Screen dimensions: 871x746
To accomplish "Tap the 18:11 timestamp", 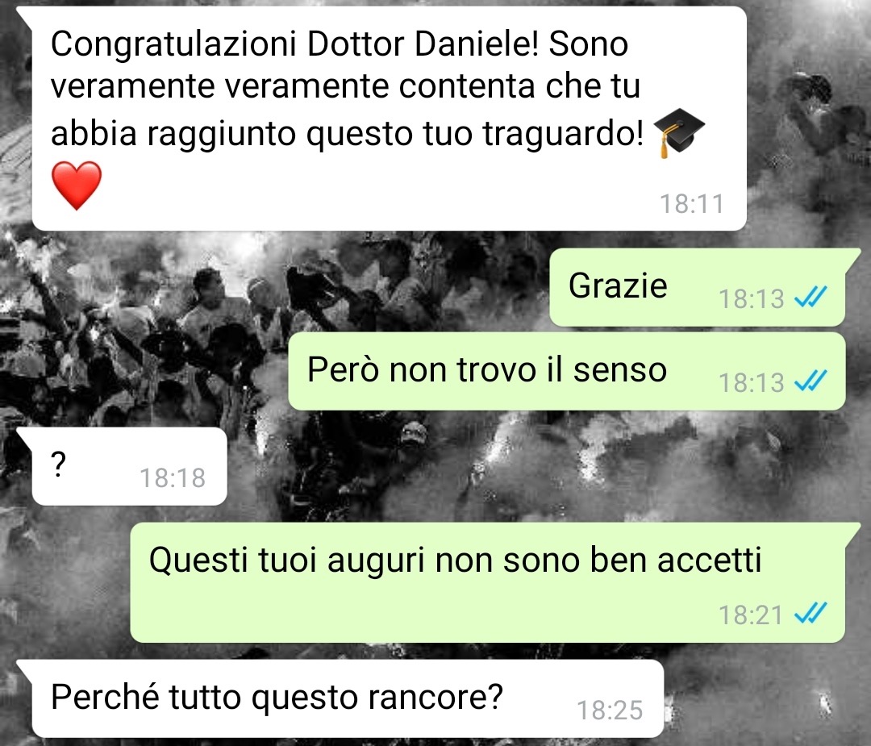I will [x=692, y=204].
